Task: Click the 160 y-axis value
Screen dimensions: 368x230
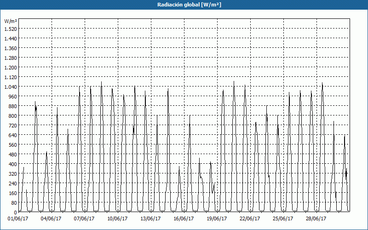Action: coord(13,193)
